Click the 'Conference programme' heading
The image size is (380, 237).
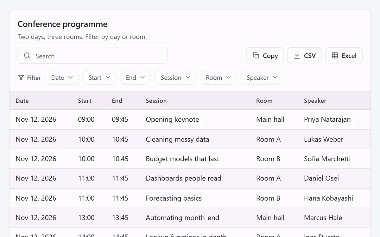(62, 24)
